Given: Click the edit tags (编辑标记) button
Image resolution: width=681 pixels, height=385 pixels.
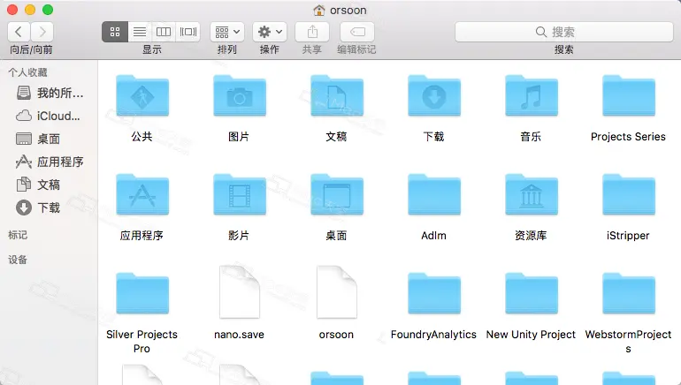Looking at the screenshot, I should [358, 32].
